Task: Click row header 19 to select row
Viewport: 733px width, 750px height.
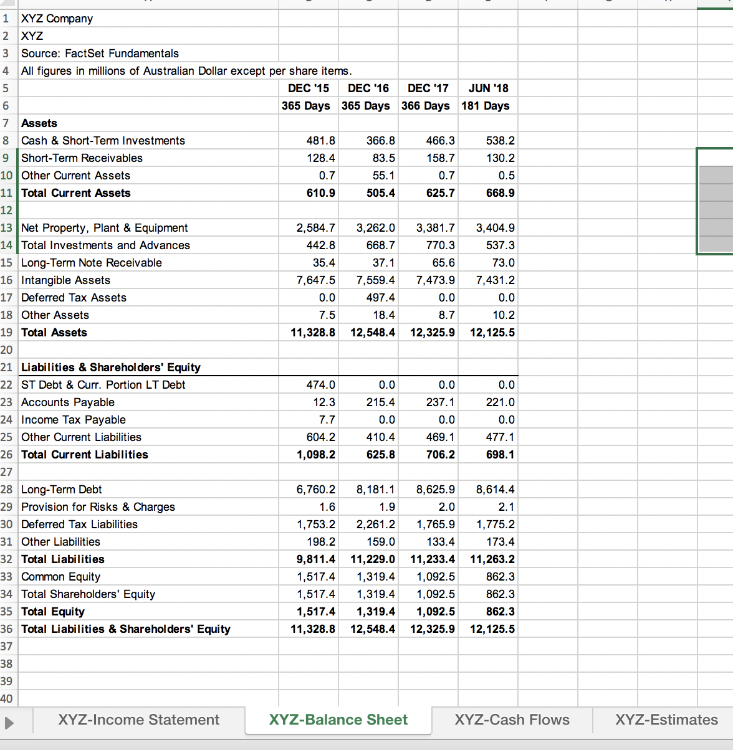Action: [x=7, y=332]
